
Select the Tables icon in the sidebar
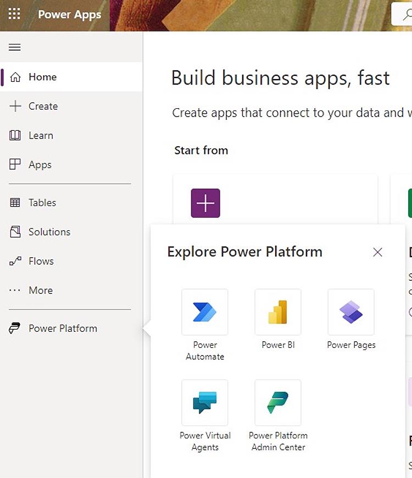click(42, 202)
